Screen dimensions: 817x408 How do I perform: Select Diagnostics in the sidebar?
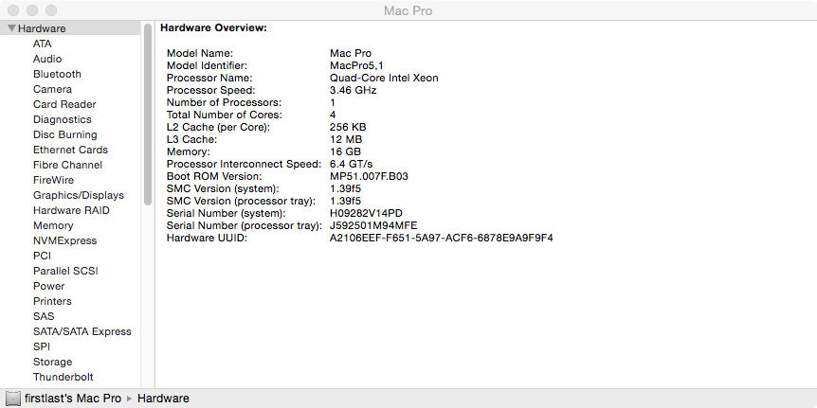63,119
